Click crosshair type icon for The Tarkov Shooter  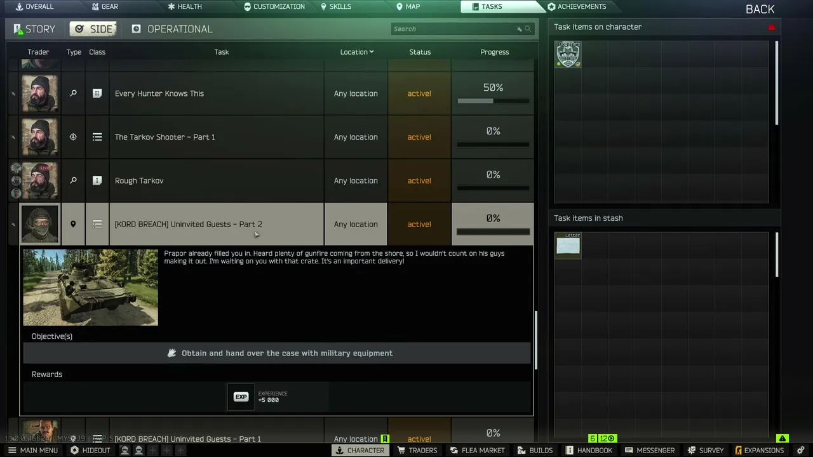(x=73, y=137)
